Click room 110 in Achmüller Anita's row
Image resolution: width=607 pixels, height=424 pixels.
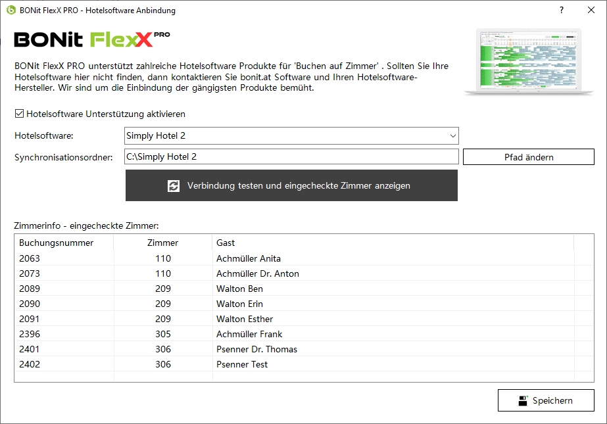[x=163, y=258]
